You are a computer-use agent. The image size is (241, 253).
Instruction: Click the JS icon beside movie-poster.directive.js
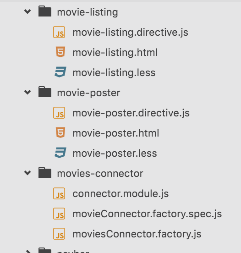click(x=59, y=113)
